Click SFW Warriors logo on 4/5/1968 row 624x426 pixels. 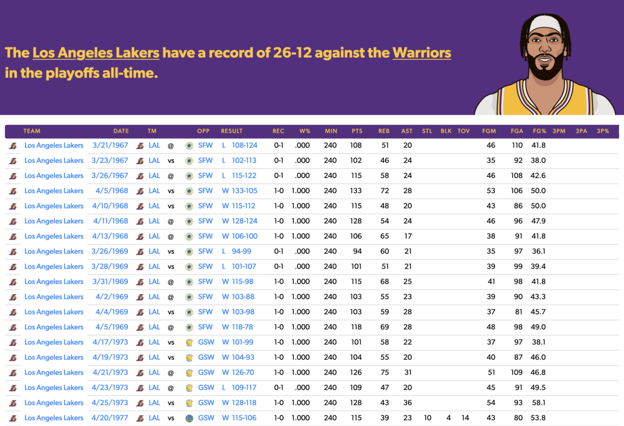point(189,191)
